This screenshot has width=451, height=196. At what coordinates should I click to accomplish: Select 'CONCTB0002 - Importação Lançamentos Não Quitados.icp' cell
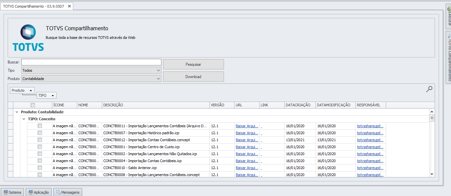[156, 154]
